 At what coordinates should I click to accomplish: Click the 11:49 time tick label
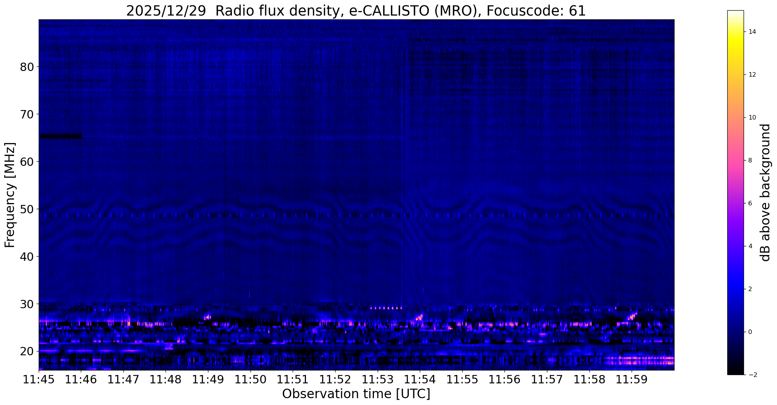point(208,379)
